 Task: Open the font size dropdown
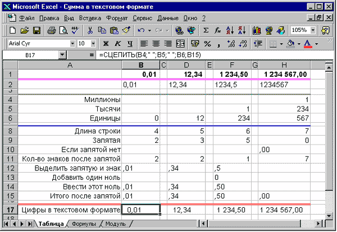click(x=93, y=44)
